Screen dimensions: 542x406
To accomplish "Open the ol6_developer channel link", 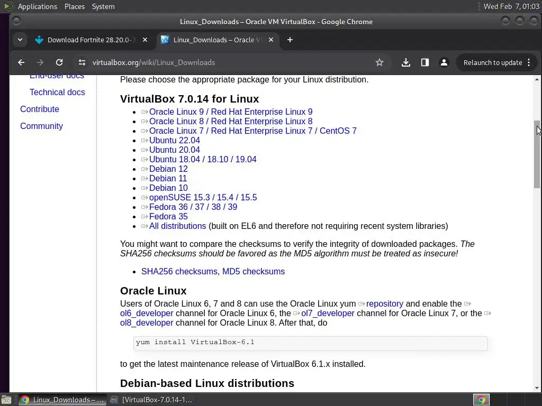I will pyautogui.click(x=147, y=313).
